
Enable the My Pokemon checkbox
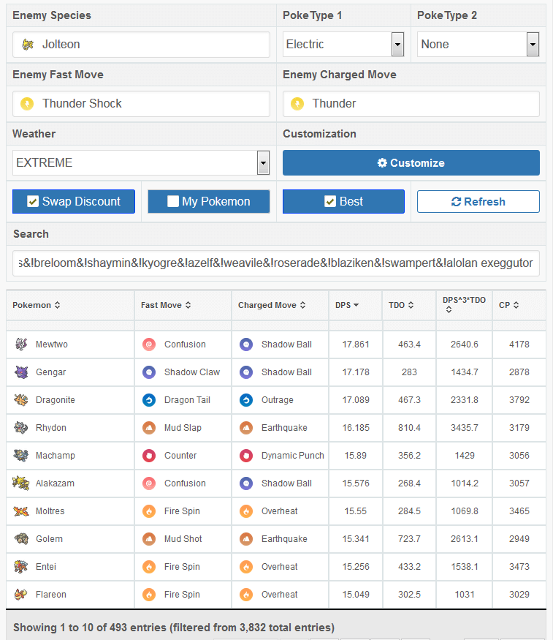(173, 201)
